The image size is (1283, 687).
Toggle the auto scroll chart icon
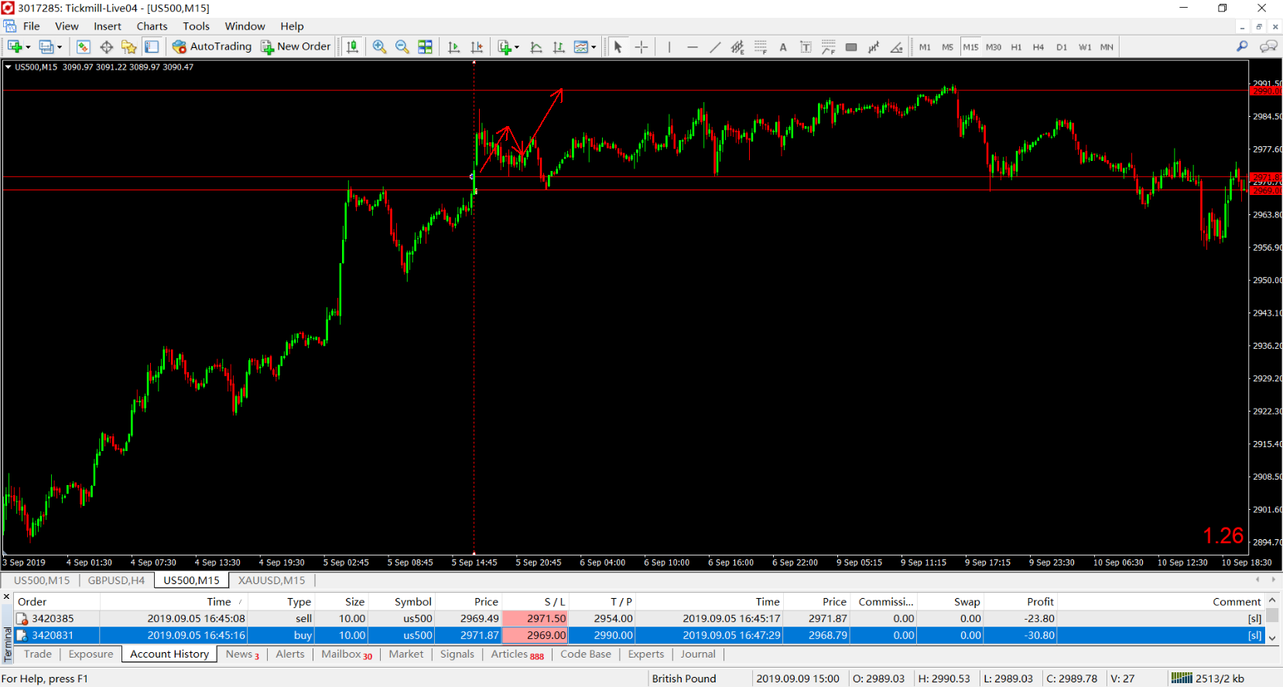(x=454, y=47)
